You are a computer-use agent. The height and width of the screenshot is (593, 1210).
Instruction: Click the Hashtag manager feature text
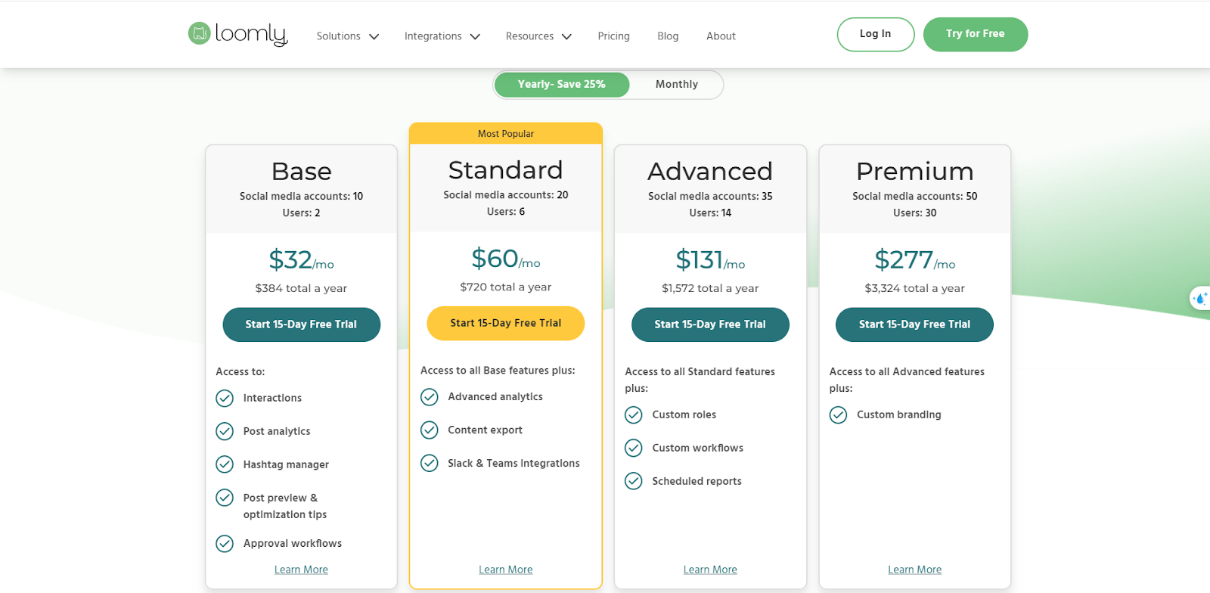(x=286, y=464)
